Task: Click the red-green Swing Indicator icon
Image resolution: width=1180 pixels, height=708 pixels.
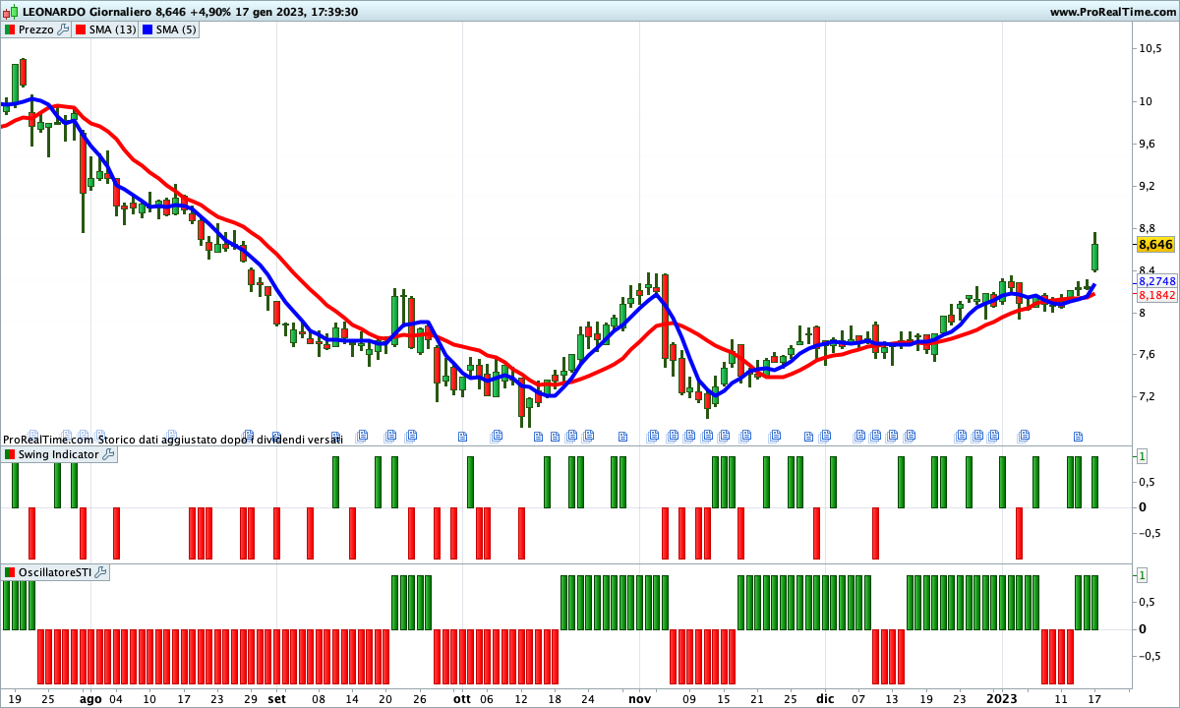Action: (10, 454)
